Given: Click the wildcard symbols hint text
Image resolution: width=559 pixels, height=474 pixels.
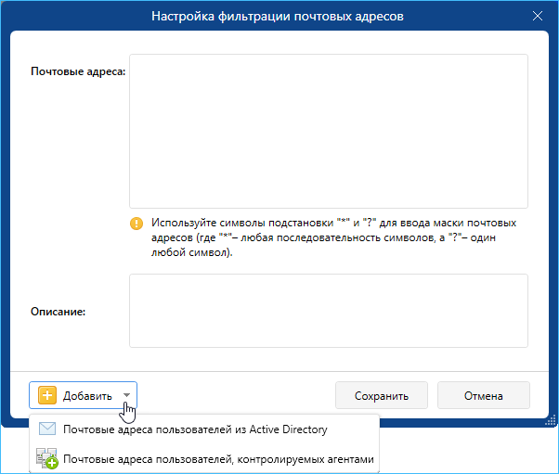Looking at the screenshot, I should click(334, 237).
